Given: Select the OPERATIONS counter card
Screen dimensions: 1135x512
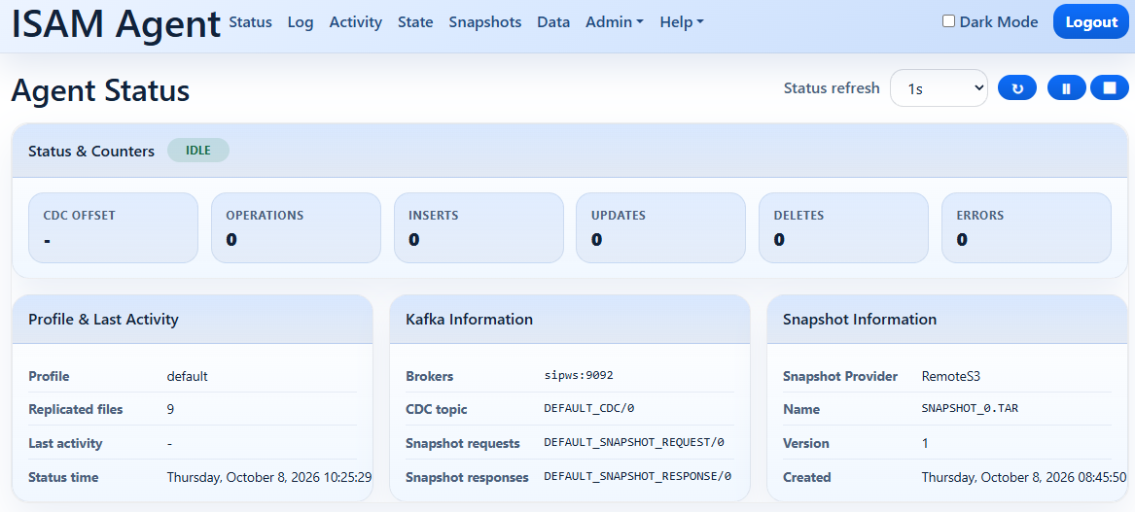Looking at the screenshot, I should [x=296, y=227].
